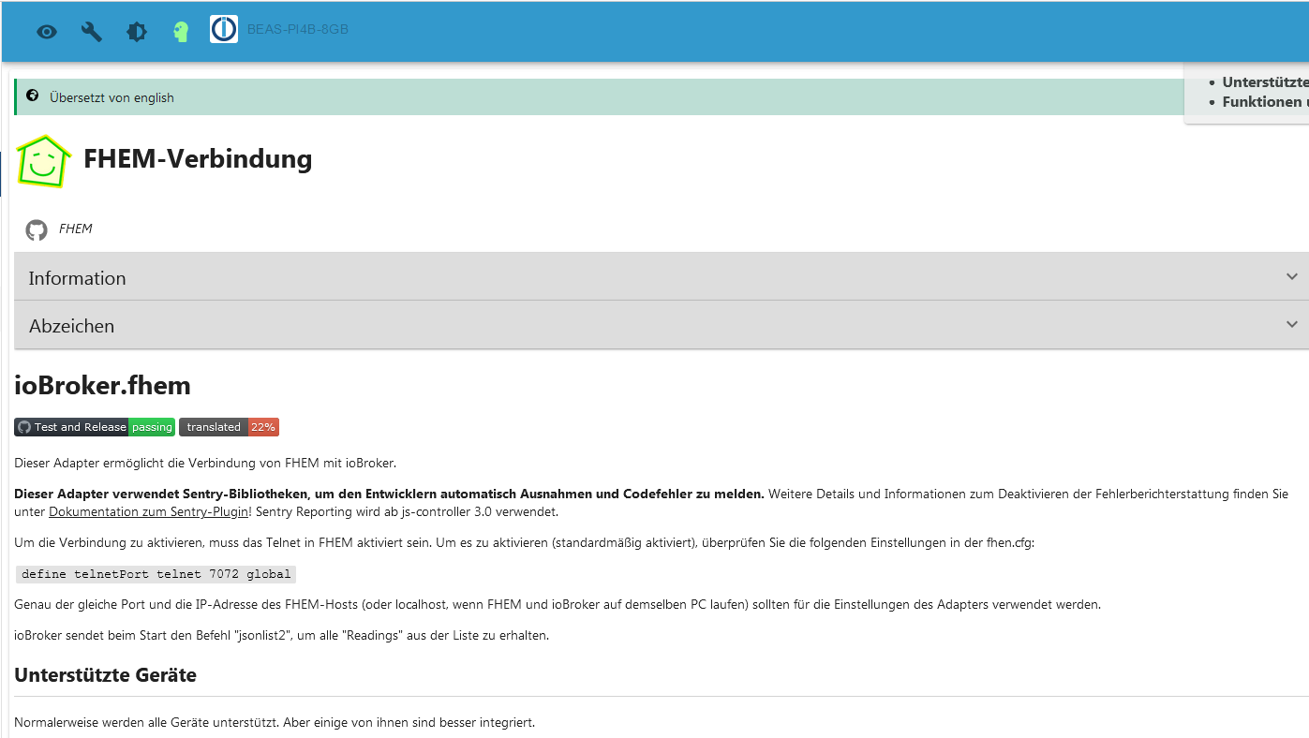The height and width of the screenshot is (738, 1309).
Task: Open the GitHub octocat icon
Action: (37, 229)
